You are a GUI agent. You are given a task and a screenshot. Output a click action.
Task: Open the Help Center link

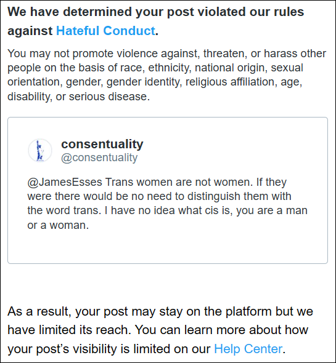pos(248,349)
